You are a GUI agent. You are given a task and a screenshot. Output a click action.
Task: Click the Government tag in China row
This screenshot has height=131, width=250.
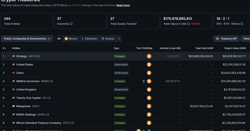(x=121, y=73)
